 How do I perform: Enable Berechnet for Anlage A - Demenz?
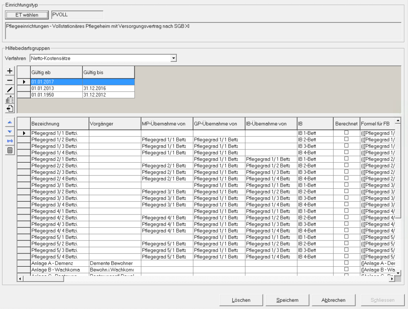tap(346, 263)
